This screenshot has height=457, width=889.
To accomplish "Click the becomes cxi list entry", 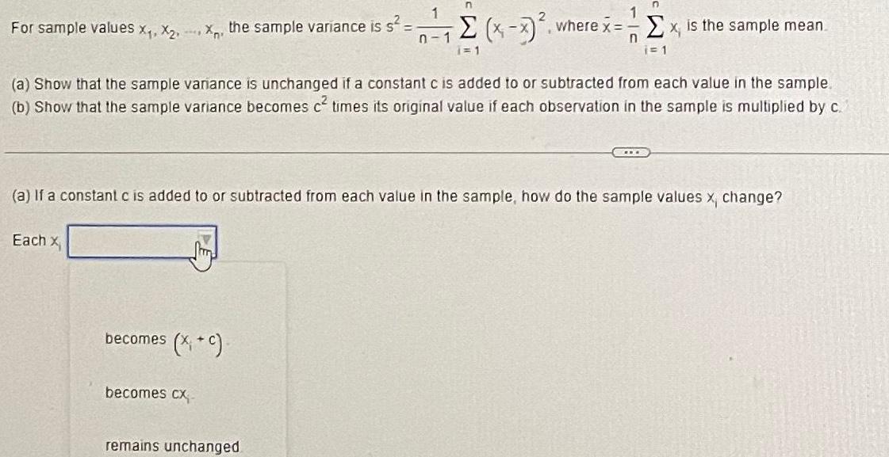I will 145,391.
